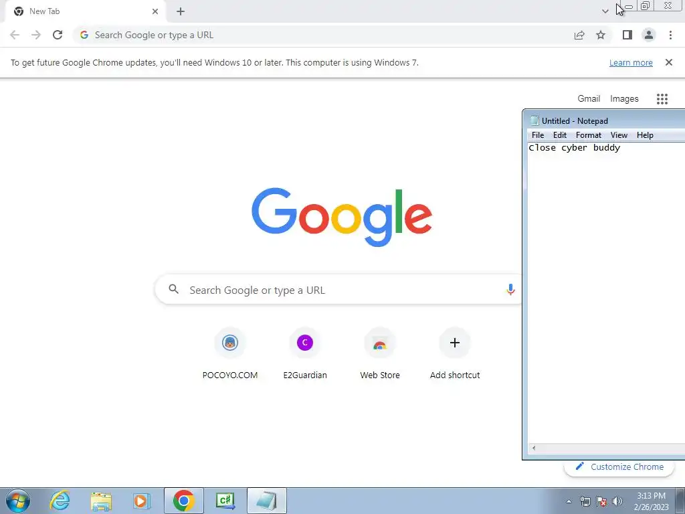This screenshot has width=685, height=514.
Task: Open the C# app taskbar icon
Action: pyautogui.click(x=225, y=501)
